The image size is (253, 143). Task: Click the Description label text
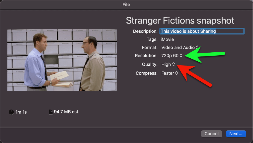click(145, 31)
